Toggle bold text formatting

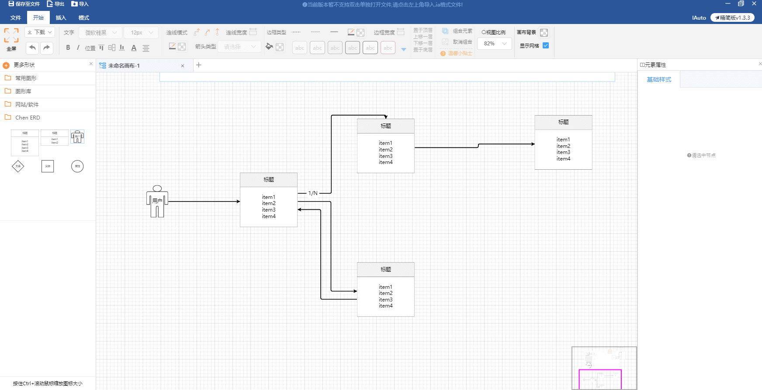(68, 48)
